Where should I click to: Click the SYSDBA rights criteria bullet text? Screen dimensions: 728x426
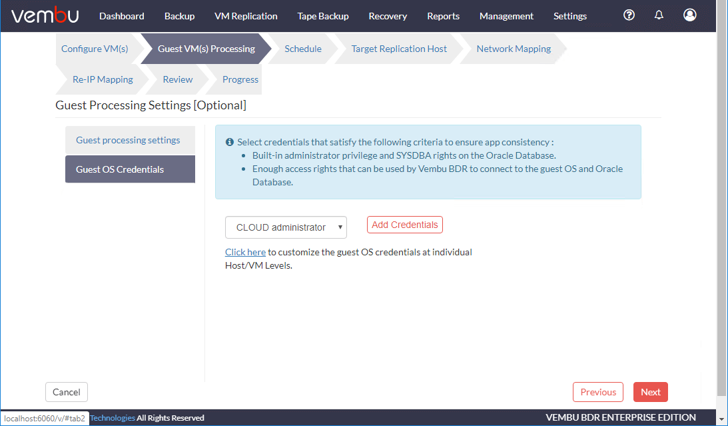404,155
